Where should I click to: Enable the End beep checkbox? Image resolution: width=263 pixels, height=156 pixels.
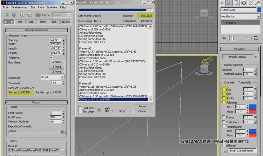80,111
